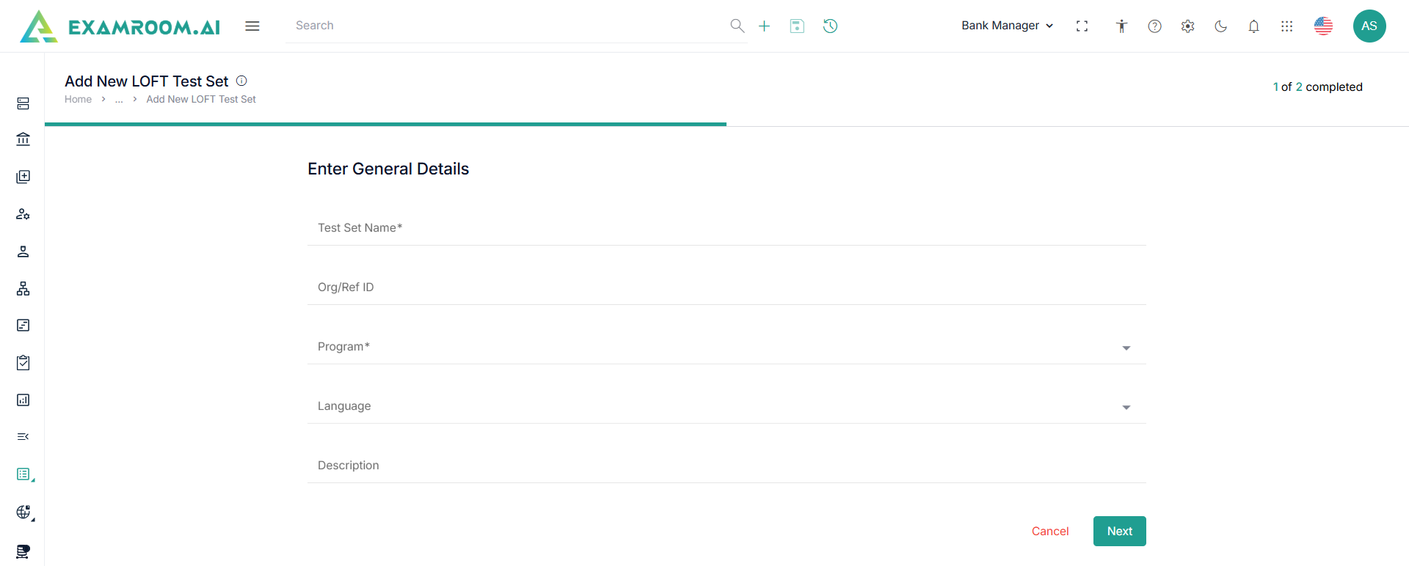The image size is (1409, 566).
Task: Toggle the hamburger navigation menu
Action: point(252,26)
